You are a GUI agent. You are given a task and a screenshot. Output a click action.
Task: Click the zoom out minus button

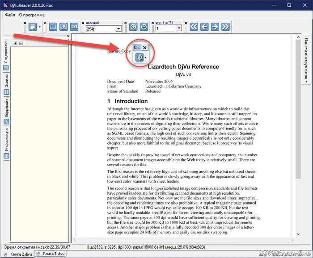point(144,27)
